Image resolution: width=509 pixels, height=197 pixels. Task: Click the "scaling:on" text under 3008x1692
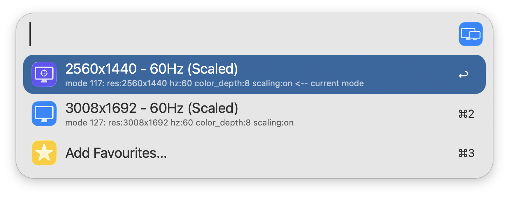click(x=273, y=123)
